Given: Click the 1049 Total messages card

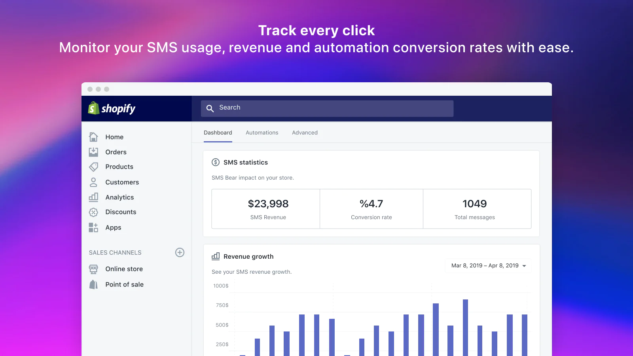Looking at the screenshot, I should click(477, 209).
